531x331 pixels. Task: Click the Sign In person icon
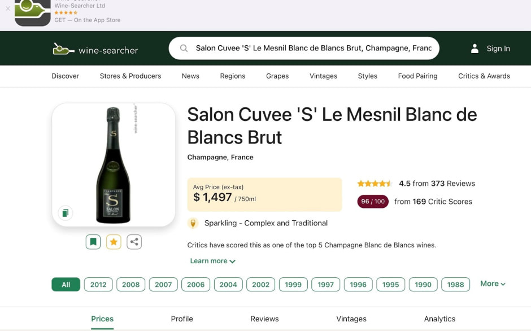coord(475,49)
